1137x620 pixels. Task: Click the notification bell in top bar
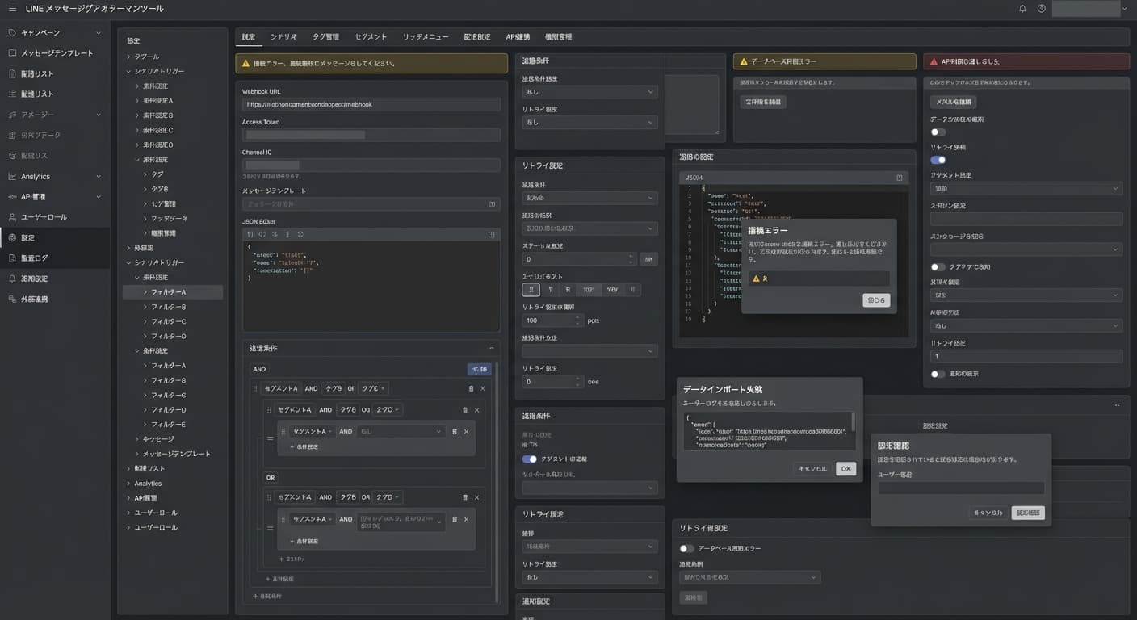(1022, 9)
